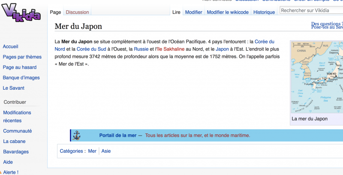Switch to the Discussion tab
The height and width of the screenshot is (175, 343).
coord(77,12)
